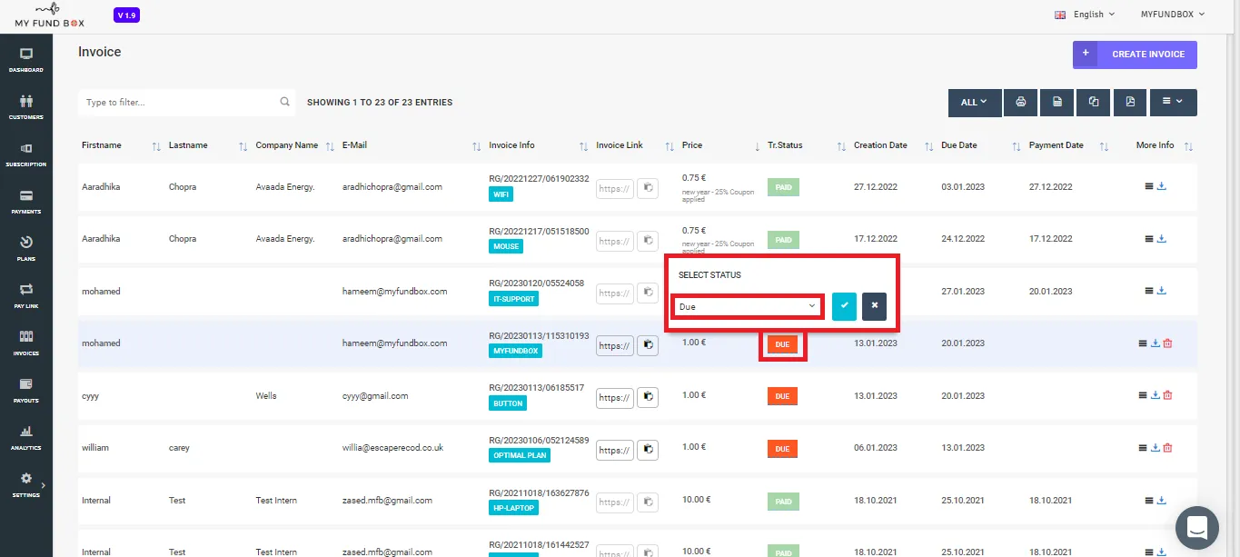Viewport: 1240px width, 557px height.
Task: Click the print icon in the toolbar
Action: click(x=1021, y=103)
